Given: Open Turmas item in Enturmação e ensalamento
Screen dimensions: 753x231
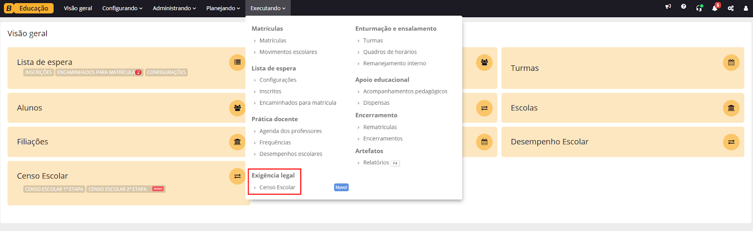Looking at the screenshot, I should point(373,41).
